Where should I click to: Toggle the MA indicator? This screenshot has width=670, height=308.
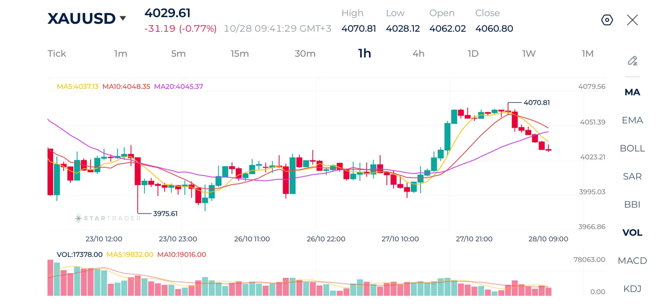pyautogui.click(x=632, y=92)
